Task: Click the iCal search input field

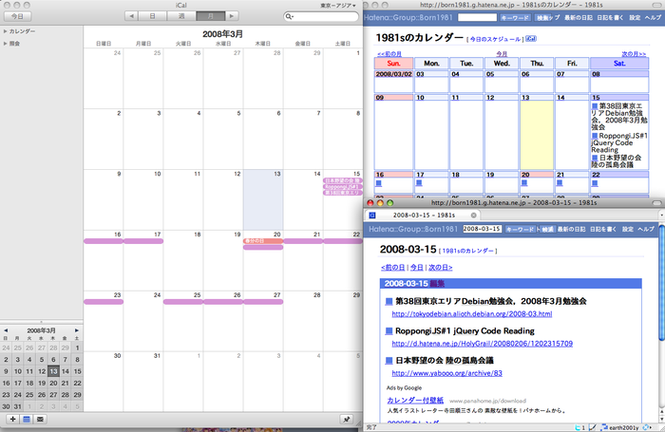Action: tap(321, 16)
